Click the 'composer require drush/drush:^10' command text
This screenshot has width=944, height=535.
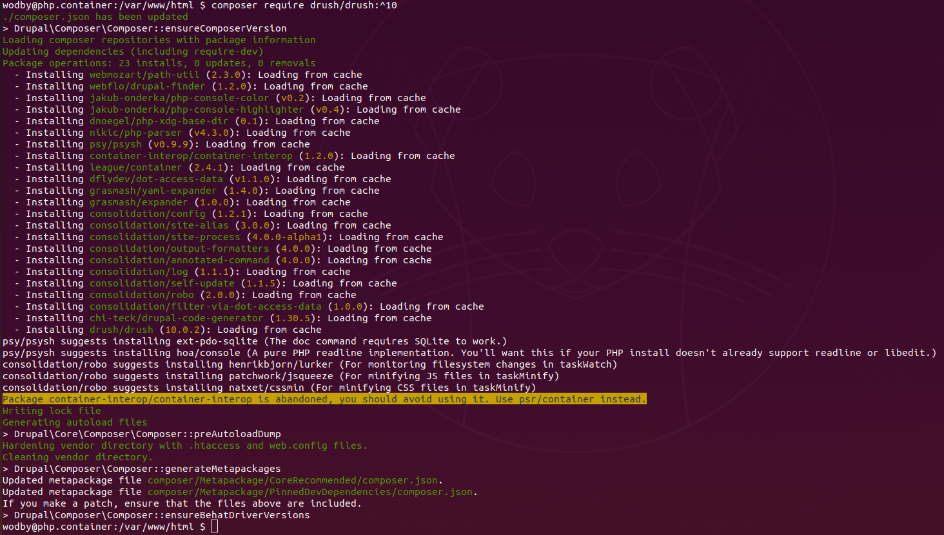(x=304, y=5)
